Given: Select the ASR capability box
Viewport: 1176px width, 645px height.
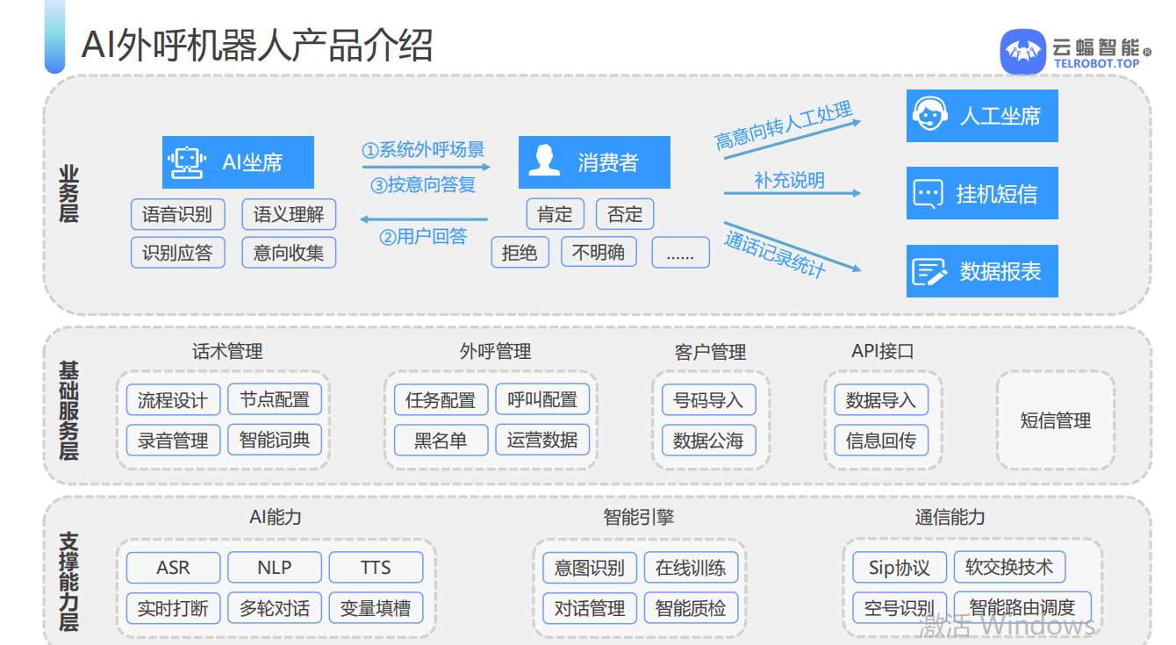Looking at the screenshot, I should coord(173,568).
